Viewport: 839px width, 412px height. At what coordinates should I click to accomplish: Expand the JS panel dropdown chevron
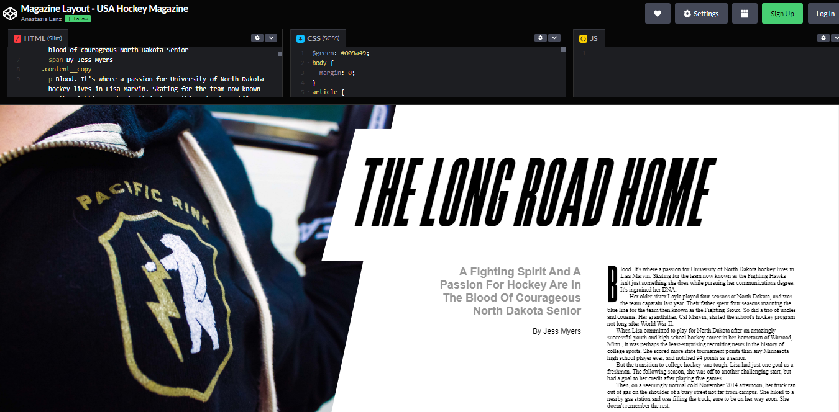point(835,37)
